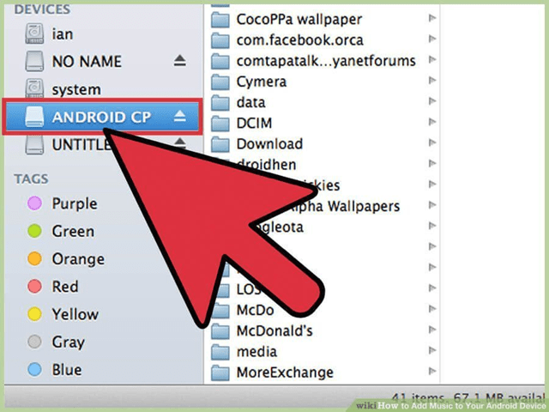Viewport: 549px width, 412px height.
Task: Select the McDonald's folder
Action: [274, 331]
